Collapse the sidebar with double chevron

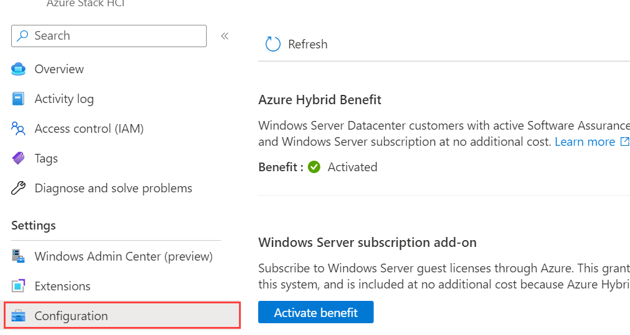pos(225,36)
